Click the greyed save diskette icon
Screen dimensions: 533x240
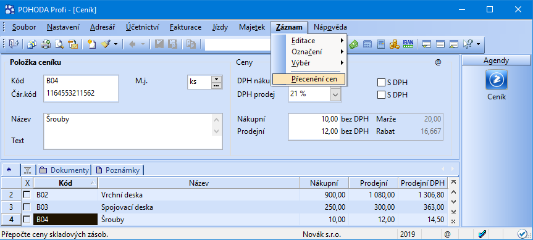159,44
